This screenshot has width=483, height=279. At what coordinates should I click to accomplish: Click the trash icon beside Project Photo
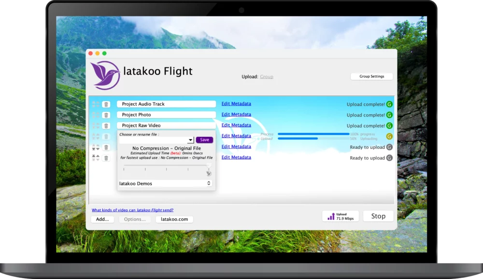coord(106,115)
